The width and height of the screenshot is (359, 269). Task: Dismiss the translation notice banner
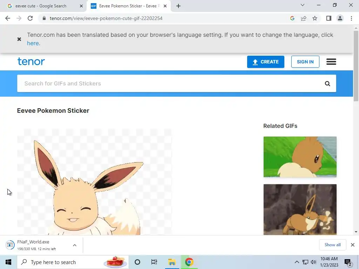[19, 39]
